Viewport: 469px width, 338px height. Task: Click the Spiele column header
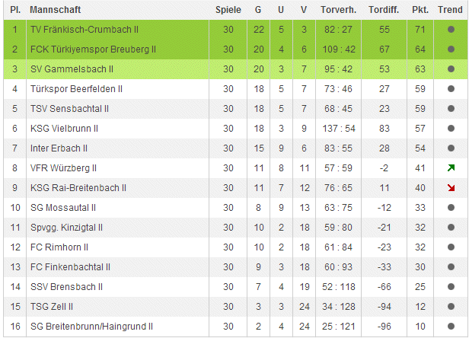pyautogui.click(x=228, y=10)
